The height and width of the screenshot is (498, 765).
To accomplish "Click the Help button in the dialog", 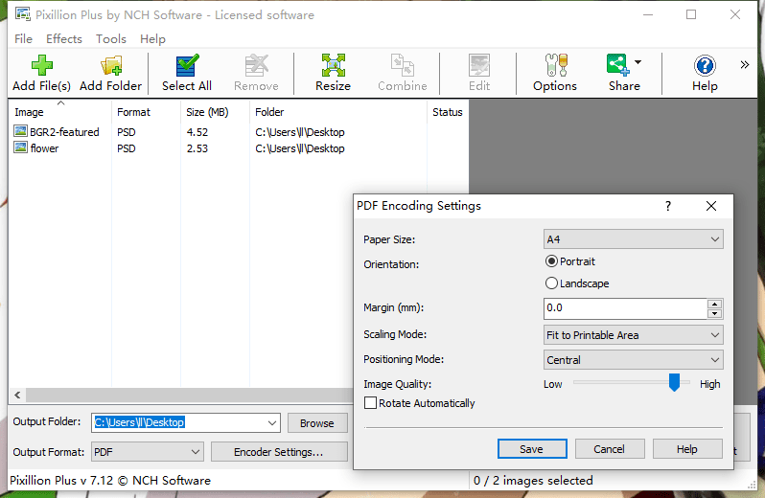I will [x=687, y=449].
